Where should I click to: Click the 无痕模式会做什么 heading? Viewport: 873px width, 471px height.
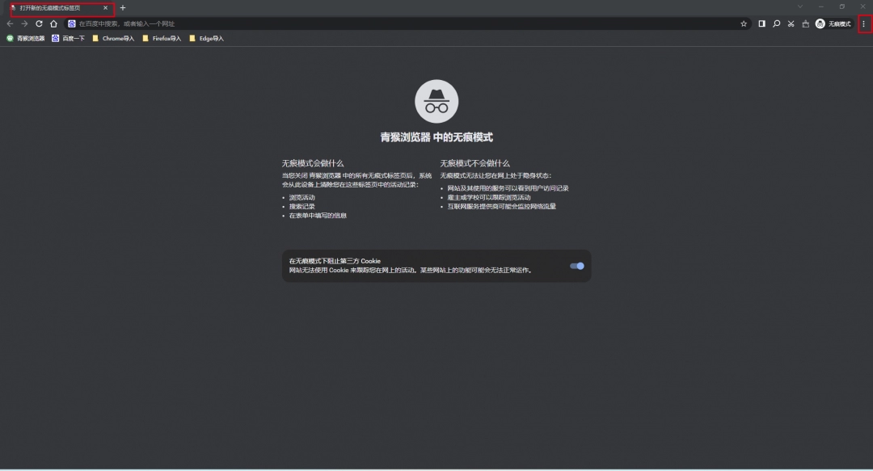click(x=312, y=163)
